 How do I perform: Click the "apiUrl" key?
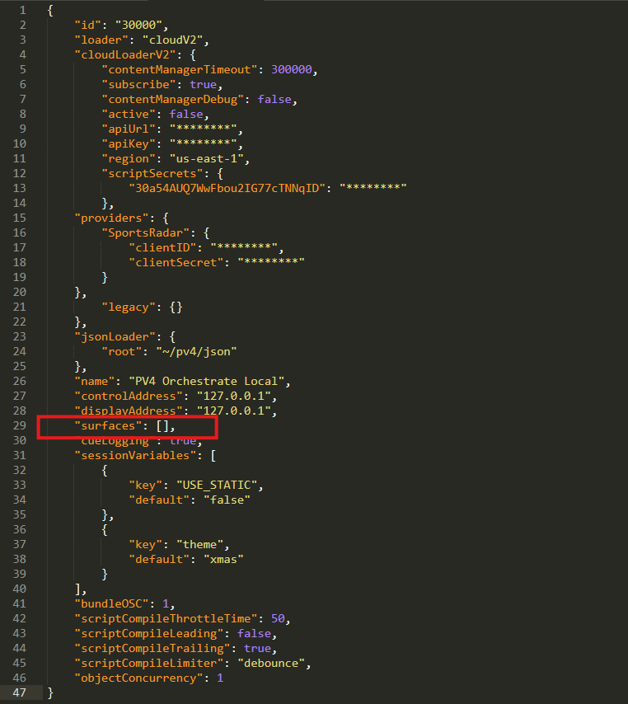coord(129,129)
